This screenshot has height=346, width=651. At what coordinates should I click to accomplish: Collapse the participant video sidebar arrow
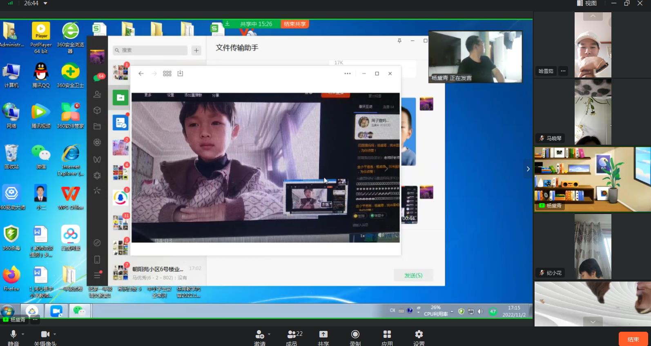528,169
